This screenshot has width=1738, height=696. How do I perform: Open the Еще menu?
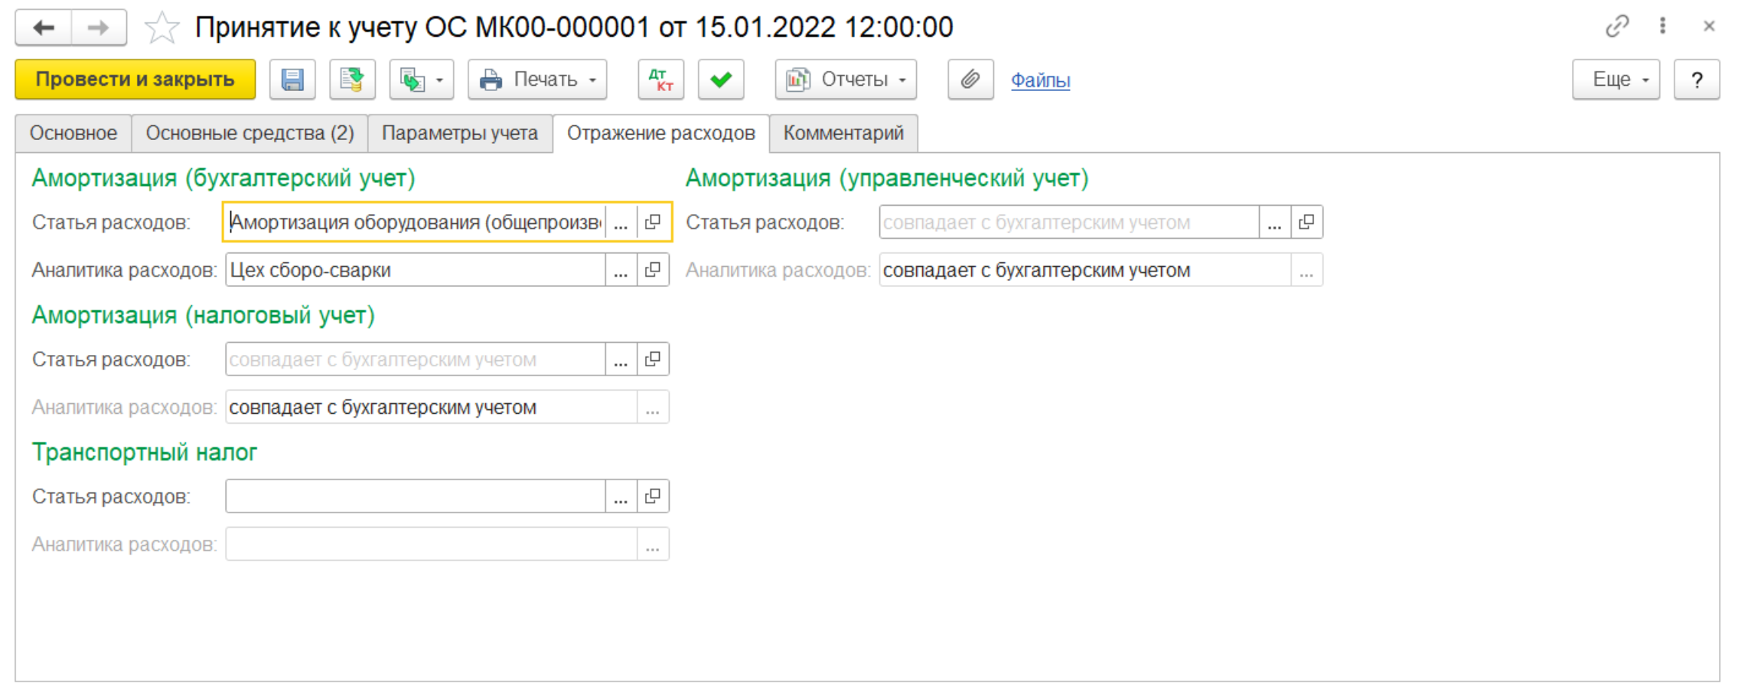click(1615, 80)
